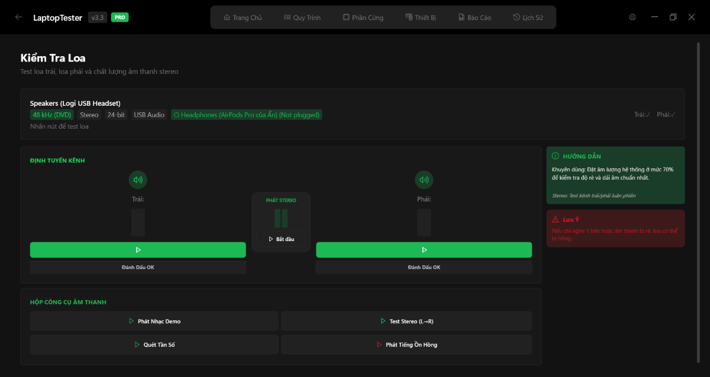The height and width of the screenshot is (377, 710).
Task: Start stereo playback with Bắt đầu
Action: point(281,239)
